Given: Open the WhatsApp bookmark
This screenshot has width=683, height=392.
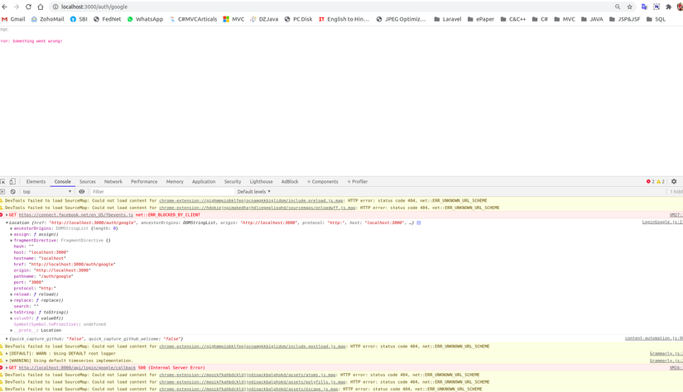Looking at the screenshot, I should [145, 19].
